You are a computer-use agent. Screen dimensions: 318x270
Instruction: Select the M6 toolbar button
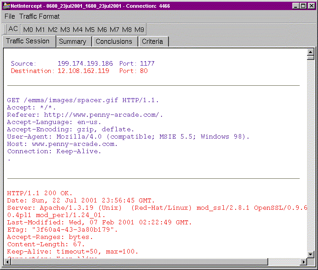pyautogui.click(x=102, y=30)
